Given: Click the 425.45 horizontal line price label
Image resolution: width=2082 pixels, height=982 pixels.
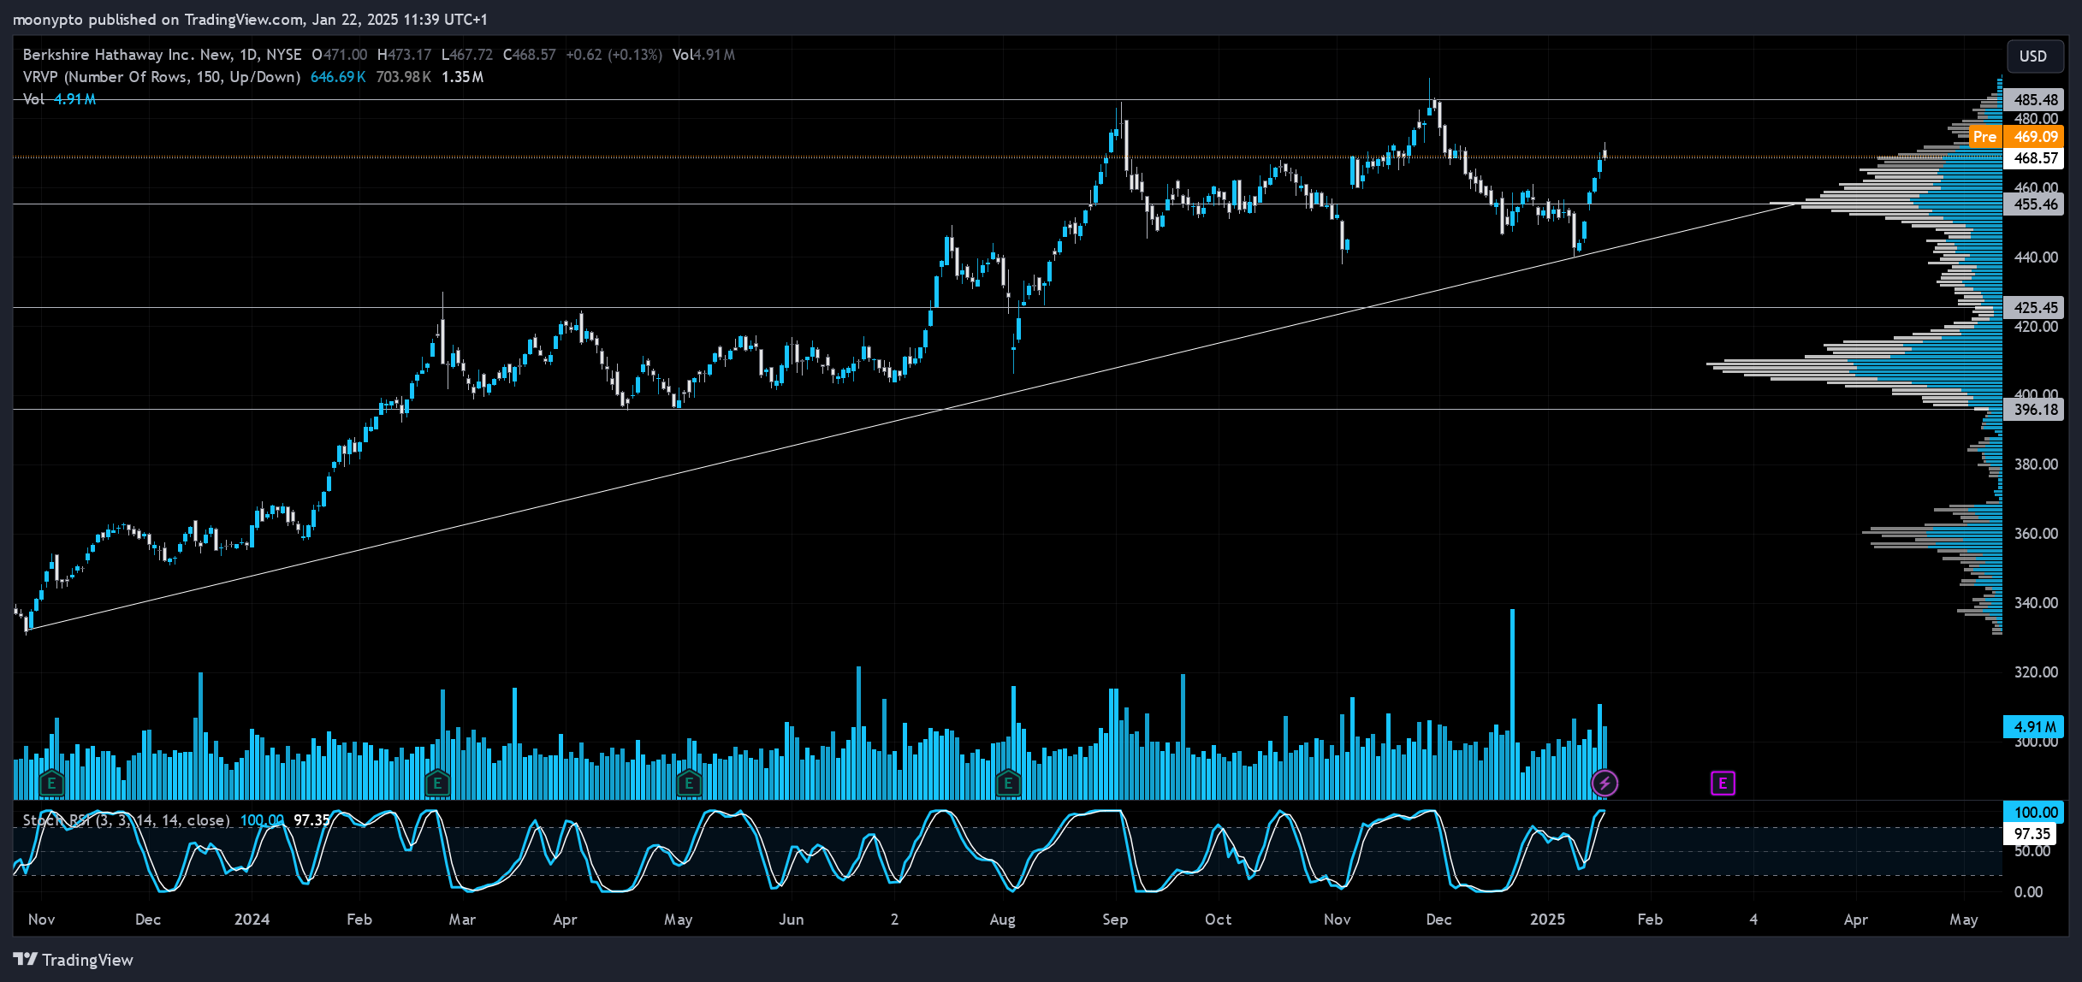Looking at the screenshot, I should tap(2035, 308).
